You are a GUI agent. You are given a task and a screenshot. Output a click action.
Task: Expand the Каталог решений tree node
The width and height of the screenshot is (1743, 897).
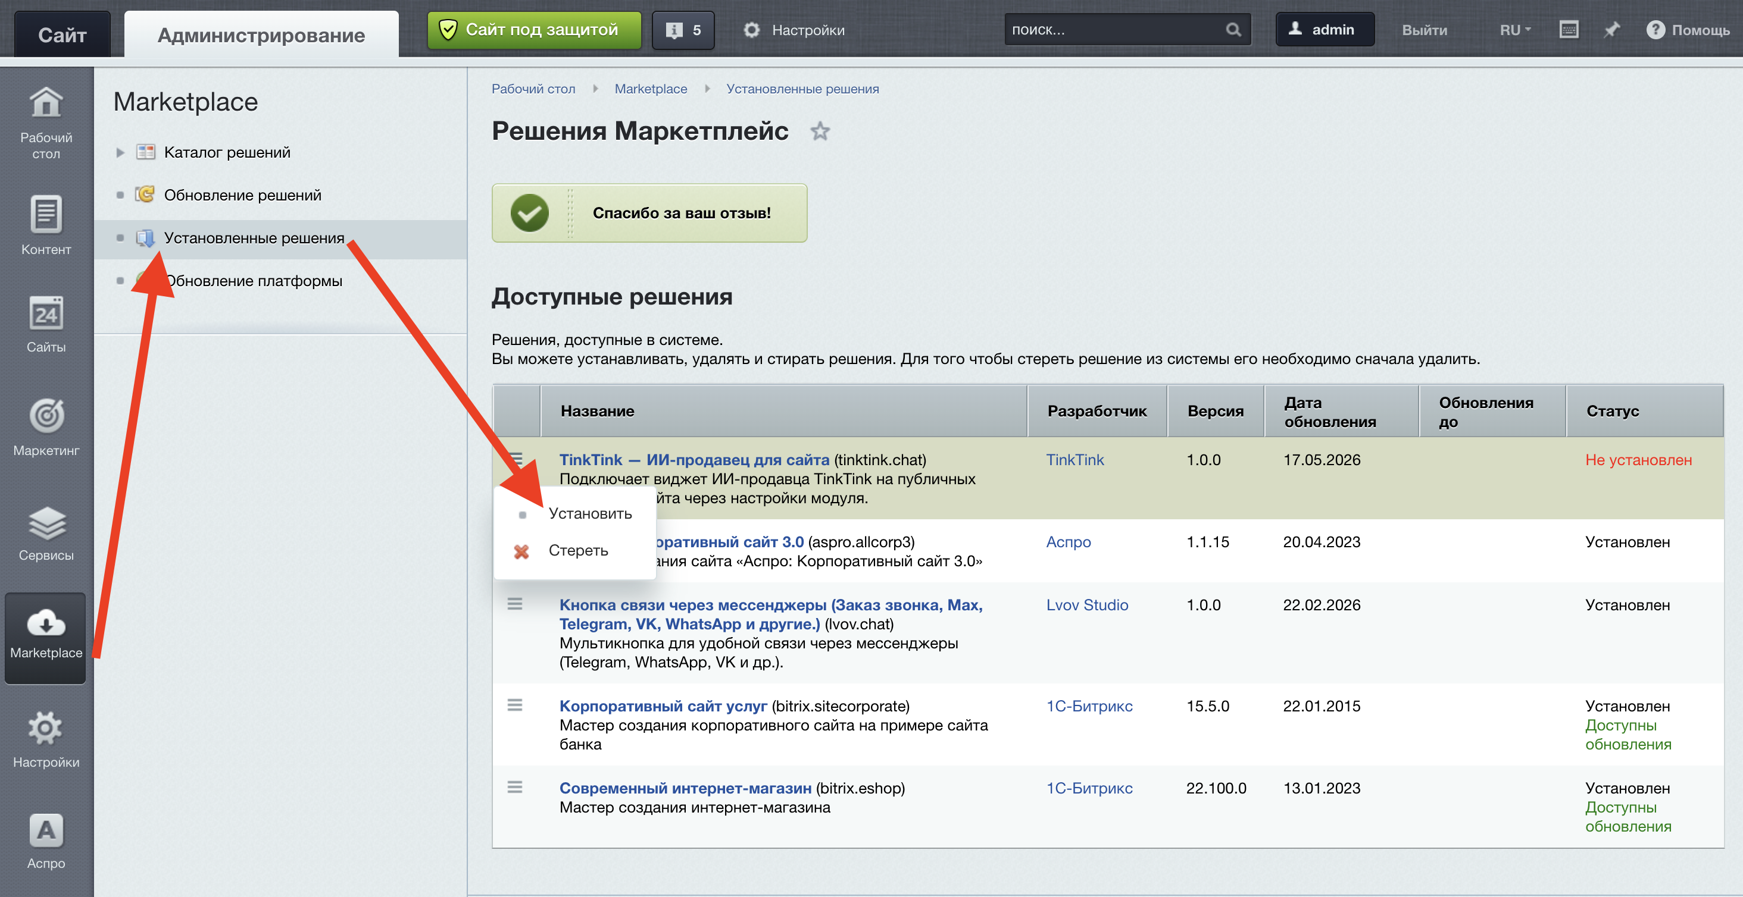(x=120, y=152)
